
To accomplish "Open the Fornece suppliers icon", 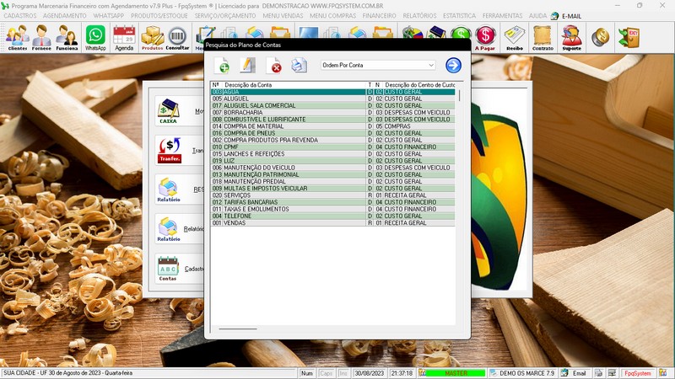I will point(41,37).
